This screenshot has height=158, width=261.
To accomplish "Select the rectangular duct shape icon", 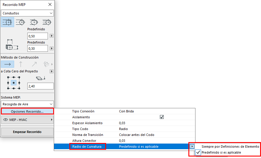I will (7, 22).
